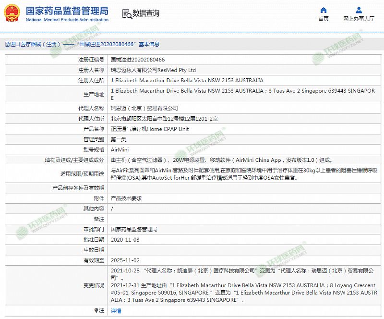
Task: Click the 网上办事大厅 person icon
Action: coord(359,10)
